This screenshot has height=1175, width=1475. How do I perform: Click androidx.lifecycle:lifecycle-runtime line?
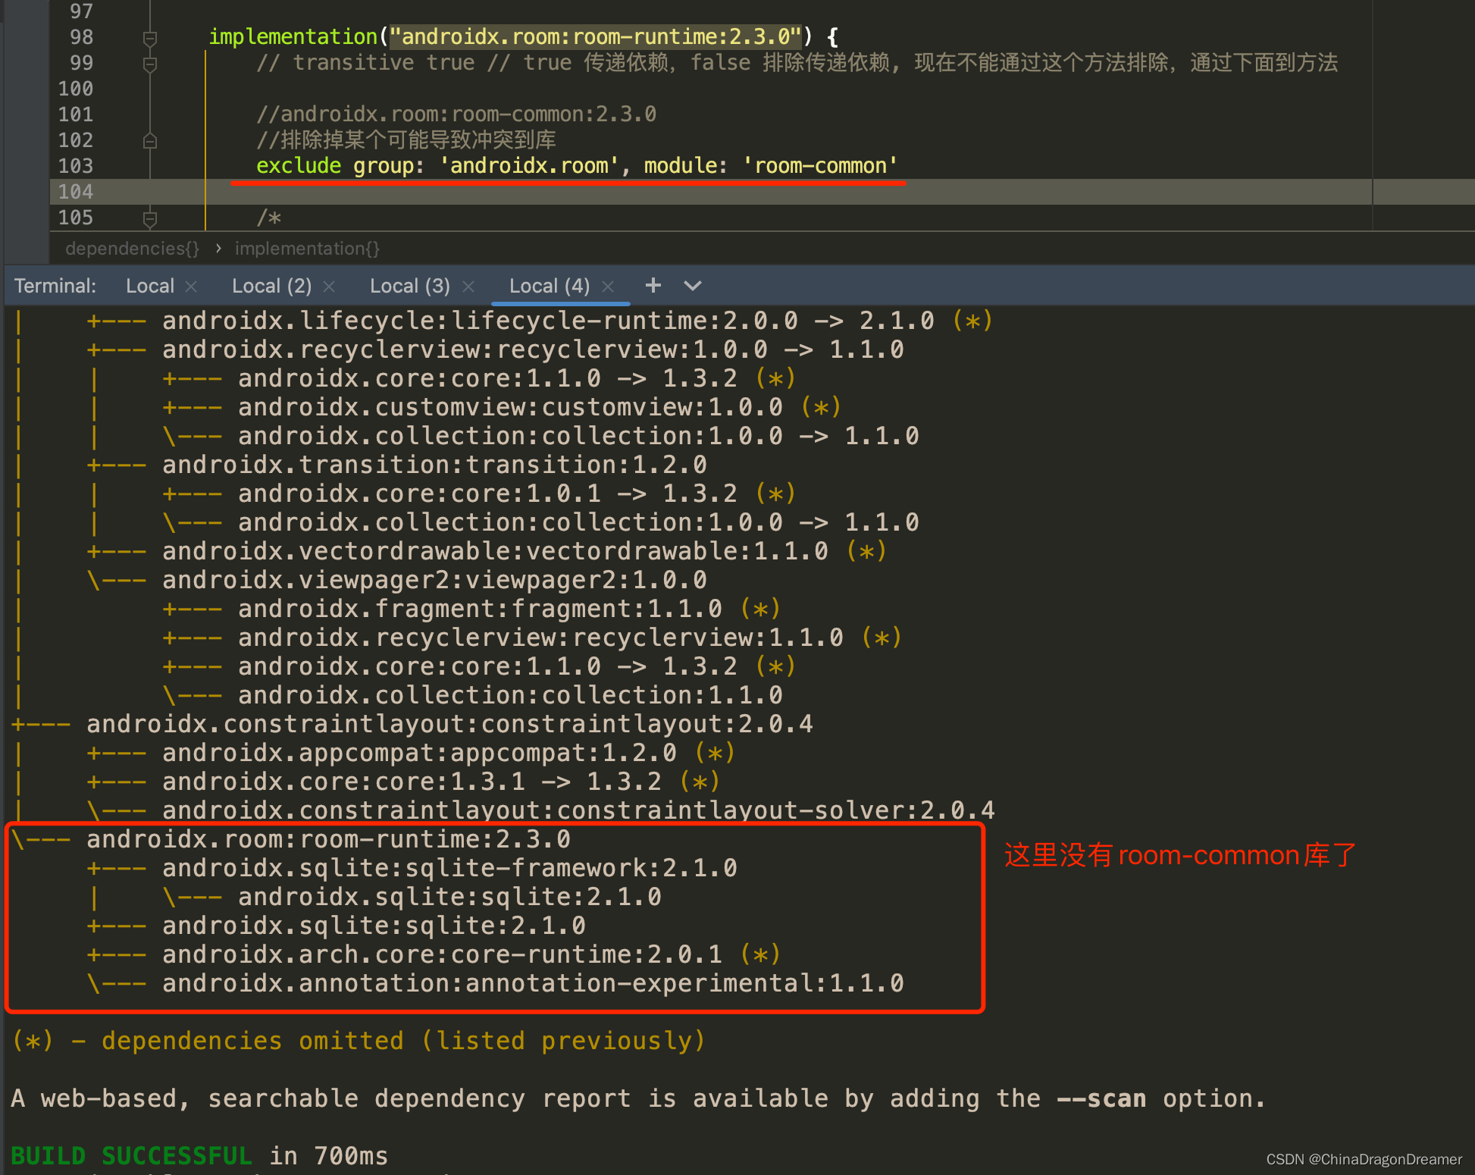point(548,321)
